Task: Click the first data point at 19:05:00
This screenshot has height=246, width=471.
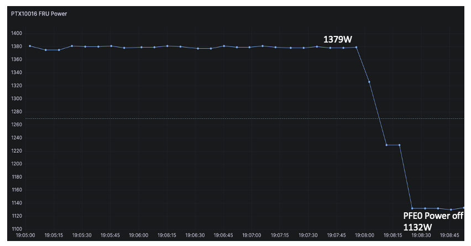Action: tap(30, 46)
